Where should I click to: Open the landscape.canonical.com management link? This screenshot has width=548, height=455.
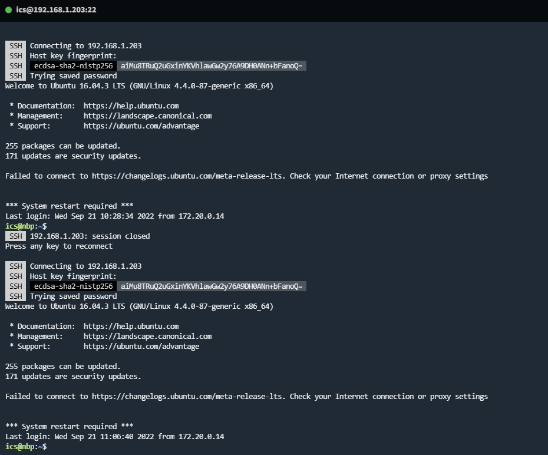147,116
